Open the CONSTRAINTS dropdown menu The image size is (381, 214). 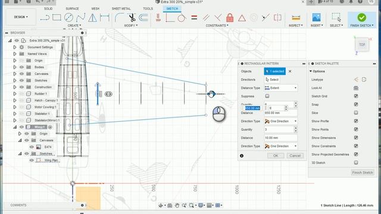[217, 26]
